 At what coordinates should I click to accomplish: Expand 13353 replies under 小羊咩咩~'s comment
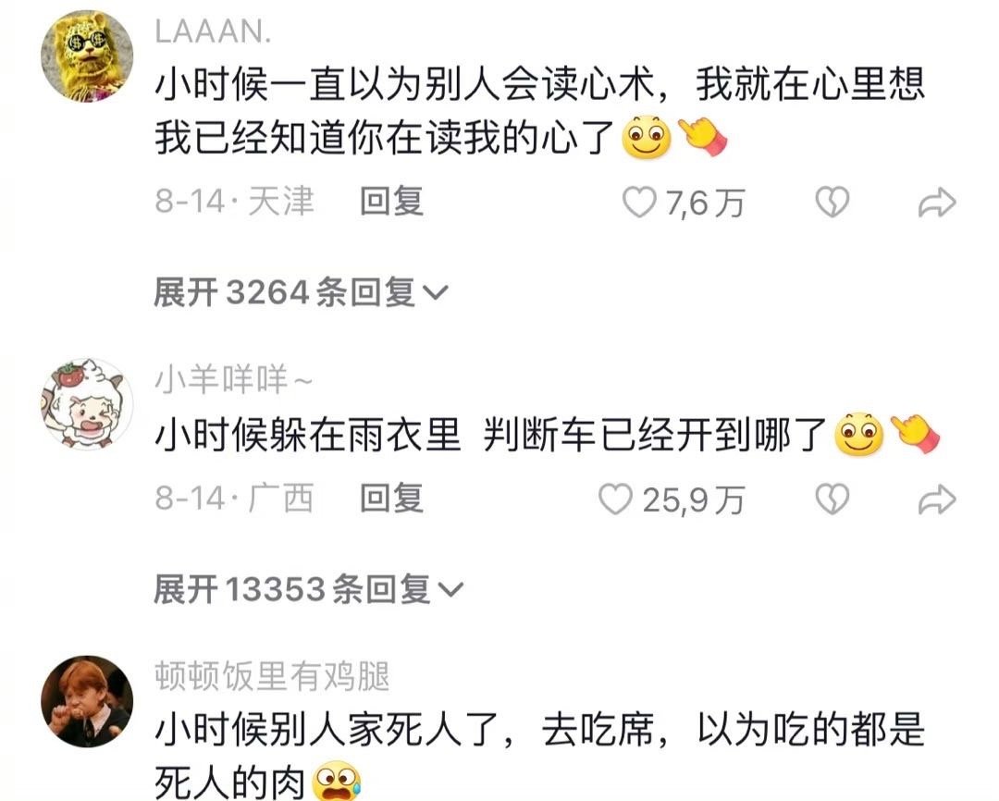pyautogui.click(x=308, y=589)
